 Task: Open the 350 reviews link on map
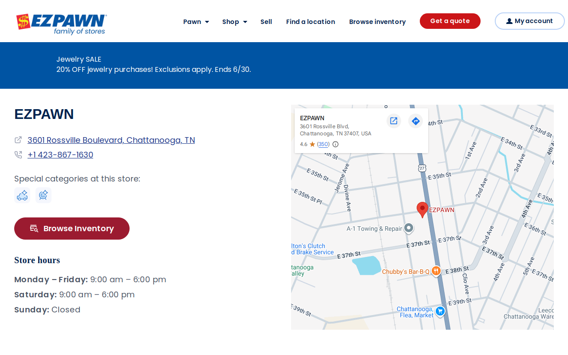coord(323,144)
